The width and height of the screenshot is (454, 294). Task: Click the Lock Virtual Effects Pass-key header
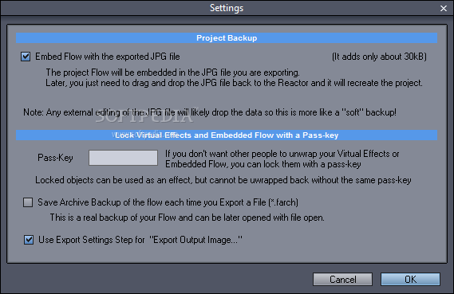(227, 135)
